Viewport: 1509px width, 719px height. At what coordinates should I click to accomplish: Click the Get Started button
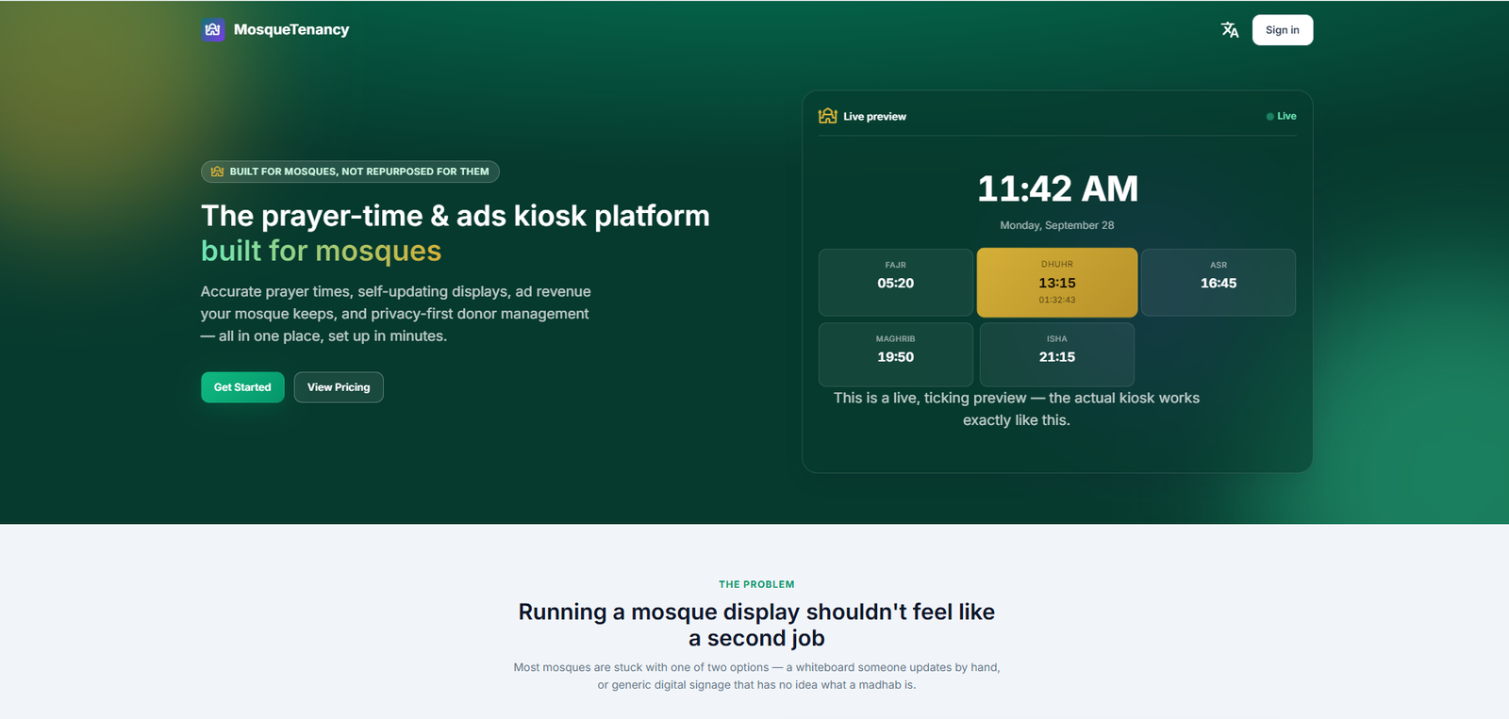(242, 387)
